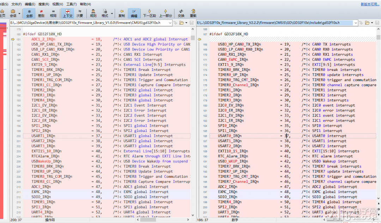This screenshot has width=381, height=223.
Task: Show only same lines with 相同 toggle
Action: [53, 13]
